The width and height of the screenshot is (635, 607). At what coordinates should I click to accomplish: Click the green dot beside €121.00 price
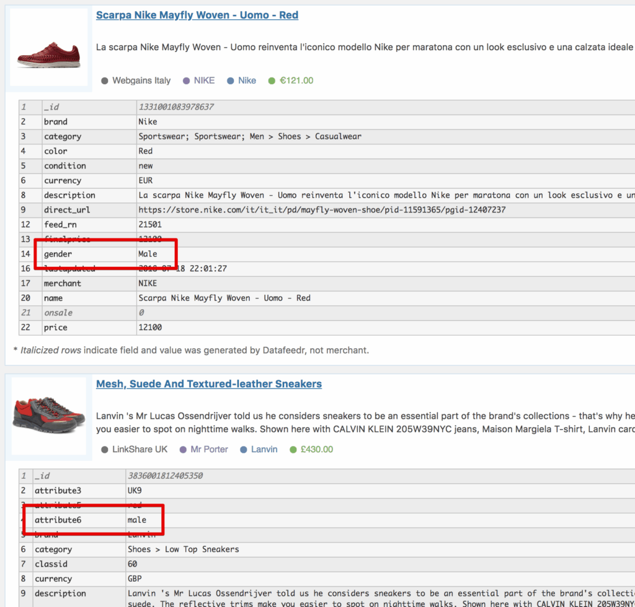tap(272, 81)
